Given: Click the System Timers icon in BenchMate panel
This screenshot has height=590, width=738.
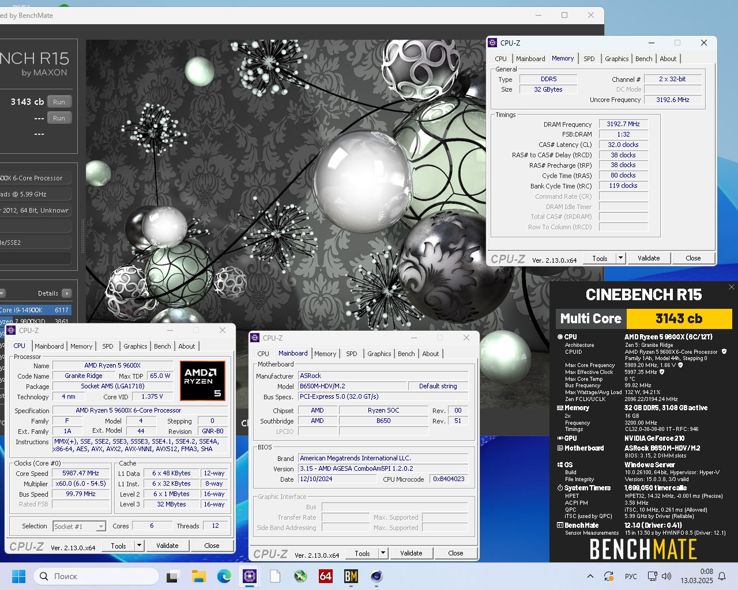Looking at the screenshot, I should (560, 488).
